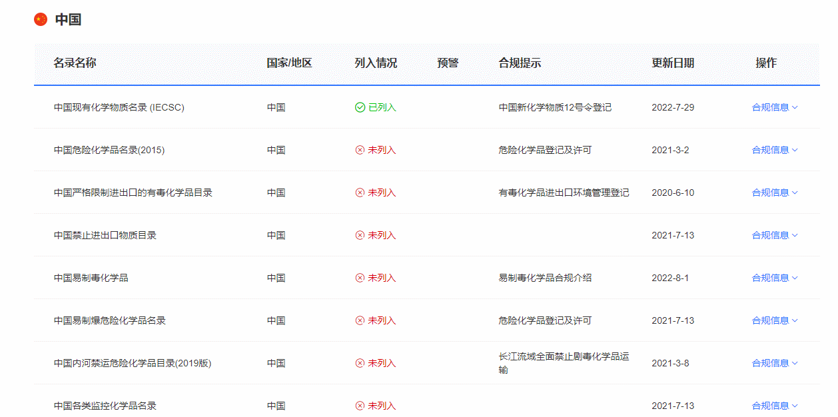Viewport: 838px width, 417px height.
Task: Expand 合规信息 for 中国现有化学物质名录 (IECSC)
Action: (774, 107)
